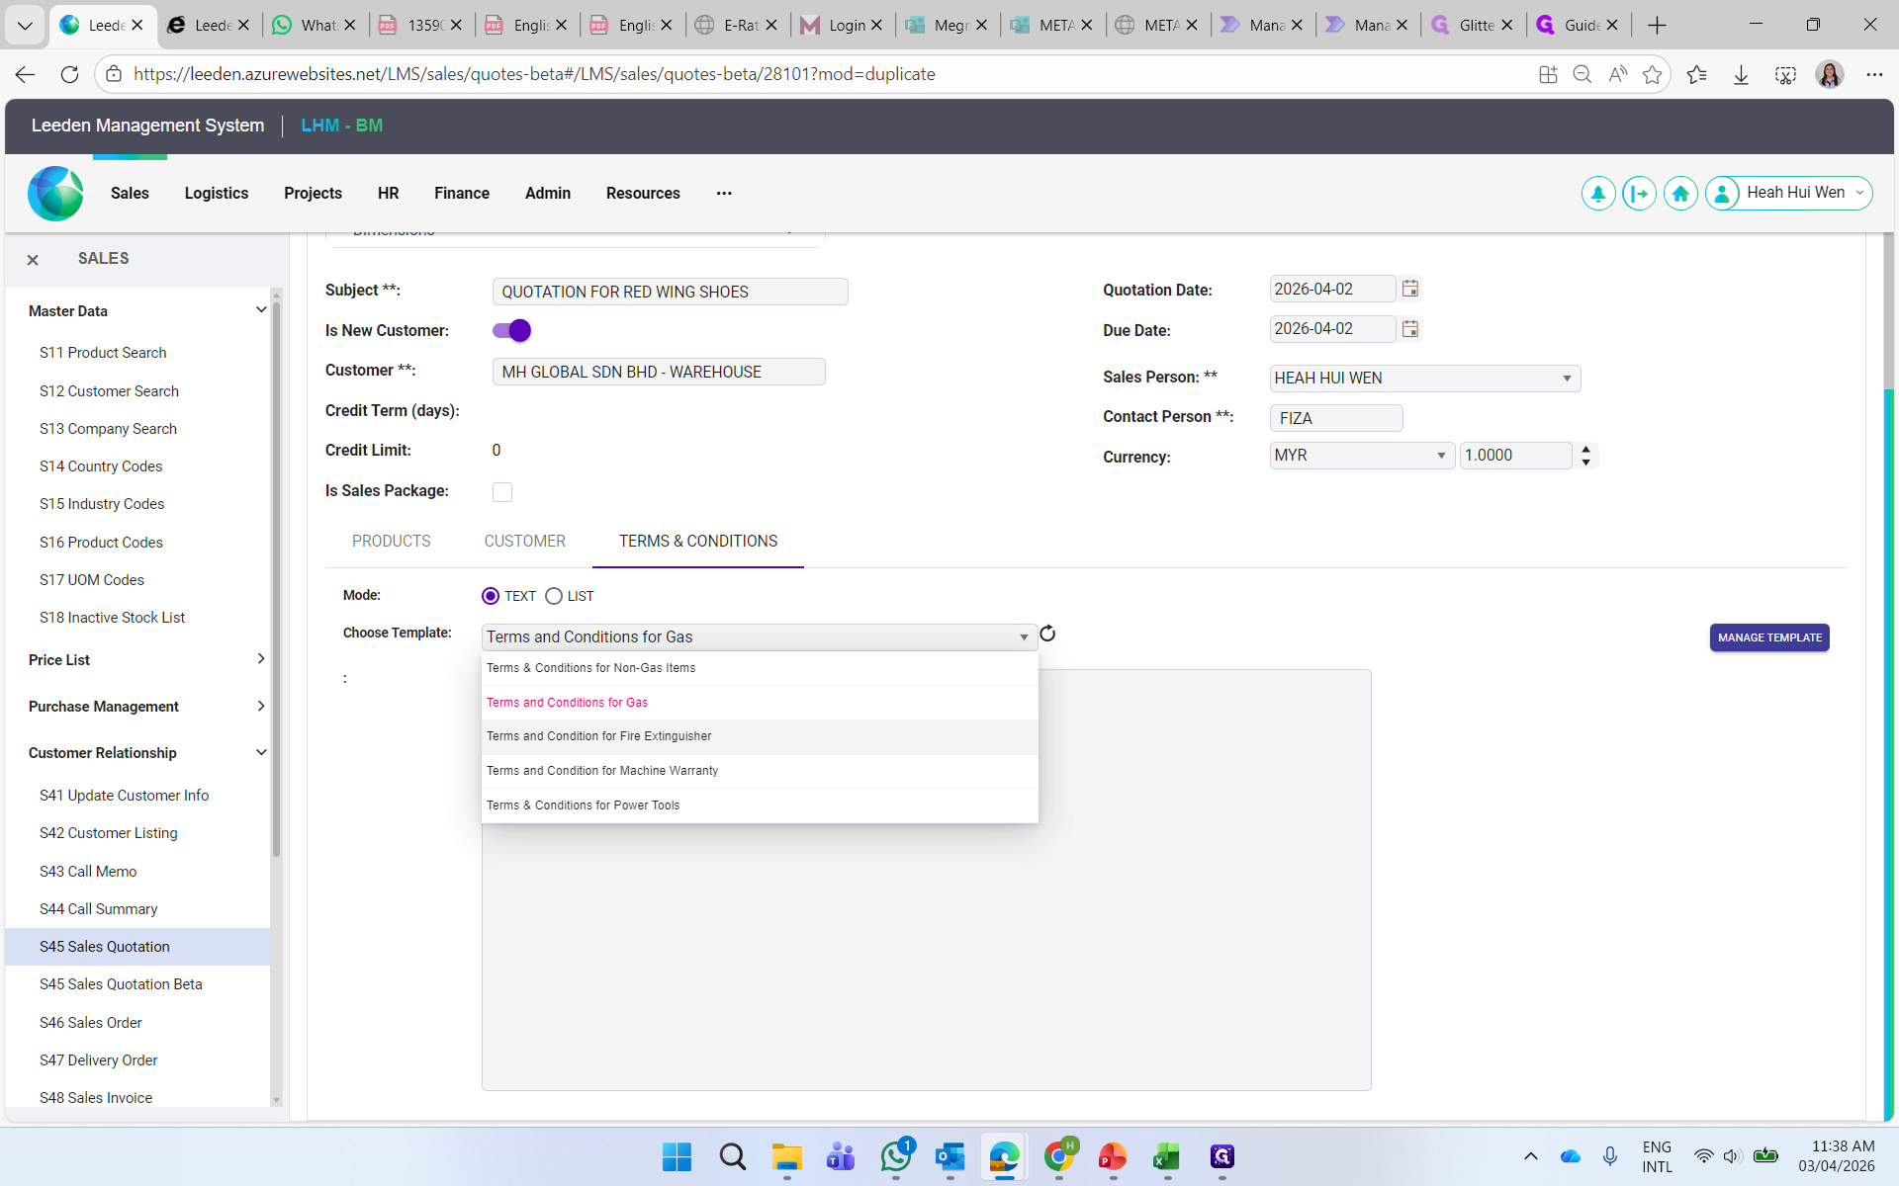Open the Projects menu
Screen dimensions: 1899x1186
coord(313,194)
